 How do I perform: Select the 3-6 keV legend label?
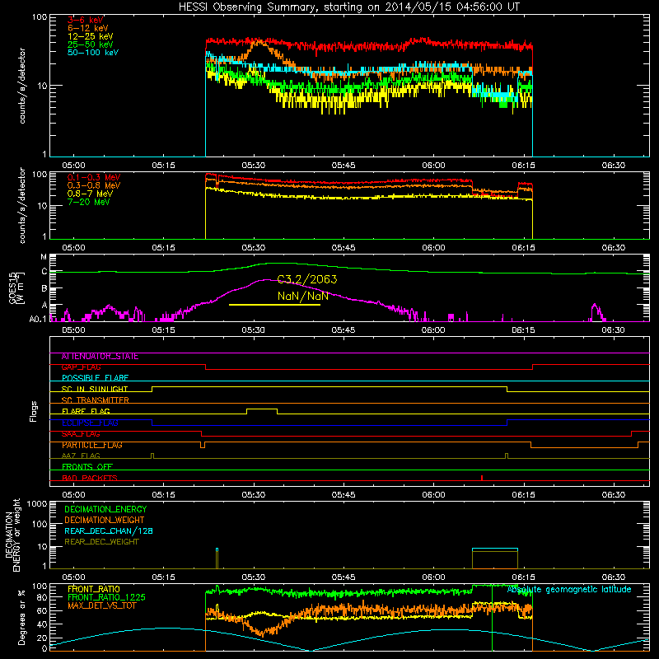(x=86, y=20)
